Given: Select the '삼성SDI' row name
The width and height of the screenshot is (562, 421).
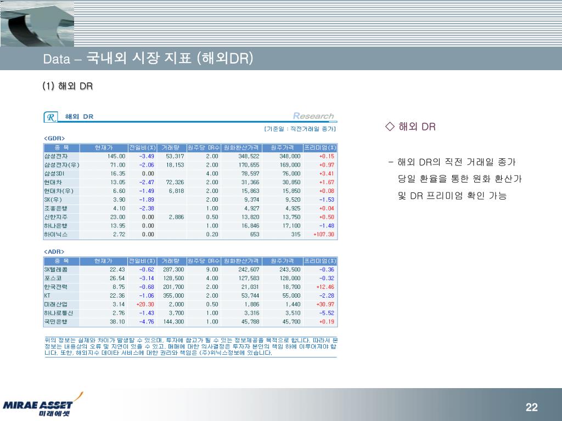Looking at the screenshot, I should (54, 174).
